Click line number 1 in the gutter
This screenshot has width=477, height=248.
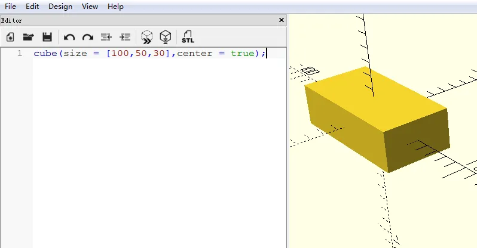click(20, 54)
